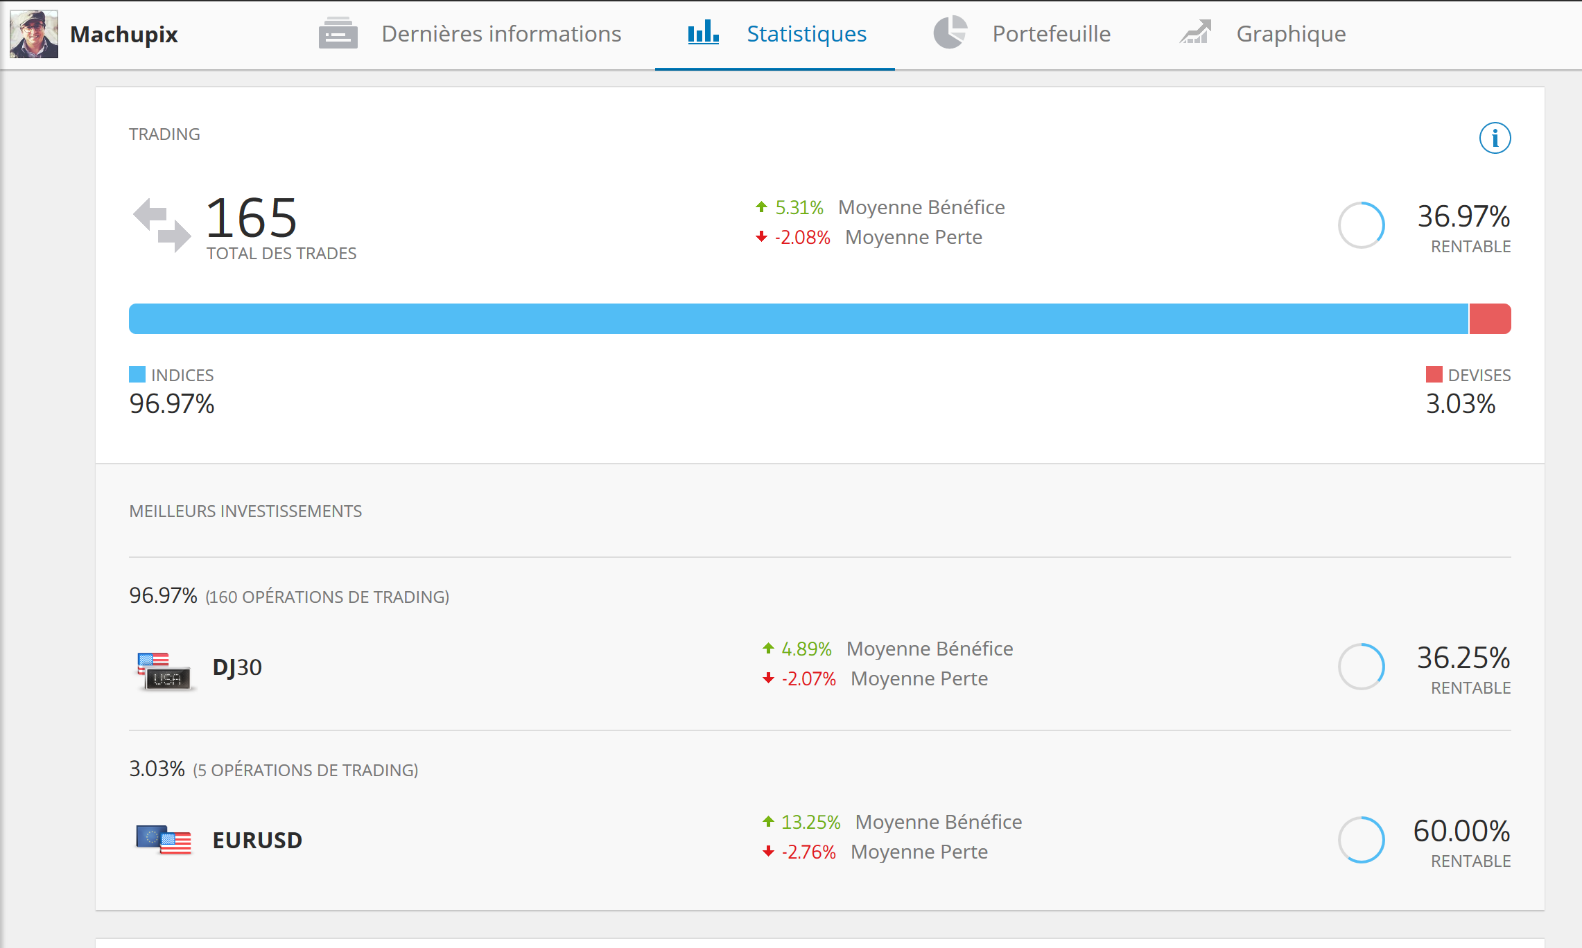This screenshot has width=1582, height=948.
Task: Select the Statistiques tab
Action: coord(806,34)
